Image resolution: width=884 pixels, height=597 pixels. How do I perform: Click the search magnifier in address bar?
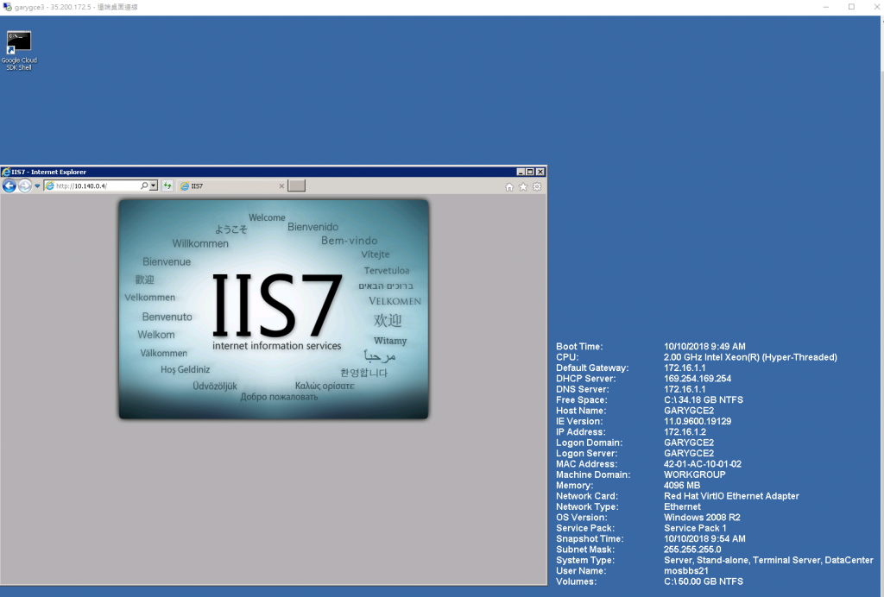coord(144,185)
